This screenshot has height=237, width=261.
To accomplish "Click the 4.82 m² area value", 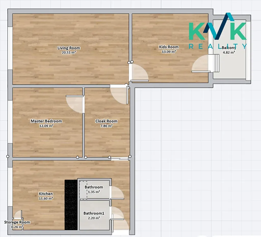I will pos(229,52).
